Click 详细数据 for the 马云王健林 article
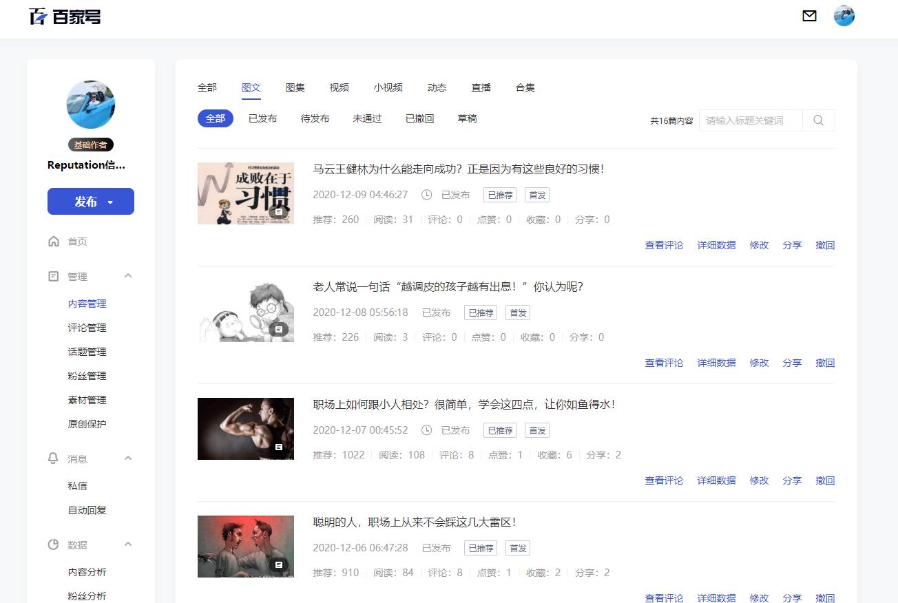This screenshot has width=898, height=603. [717, 245]
